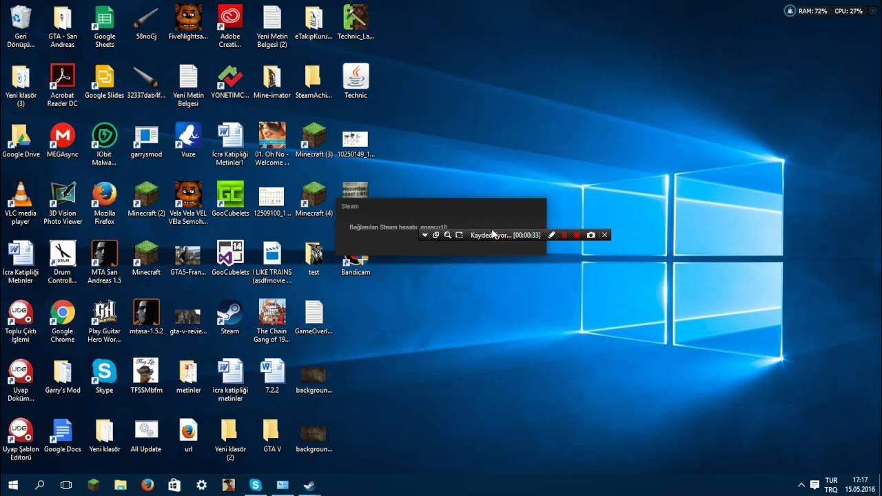Expand the system tray hidden icons chevron
This screenshot has height=496, width=882.
click(x=801, y=485)
